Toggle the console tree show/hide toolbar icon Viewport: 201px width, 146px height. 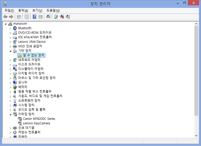pos(19,17)
